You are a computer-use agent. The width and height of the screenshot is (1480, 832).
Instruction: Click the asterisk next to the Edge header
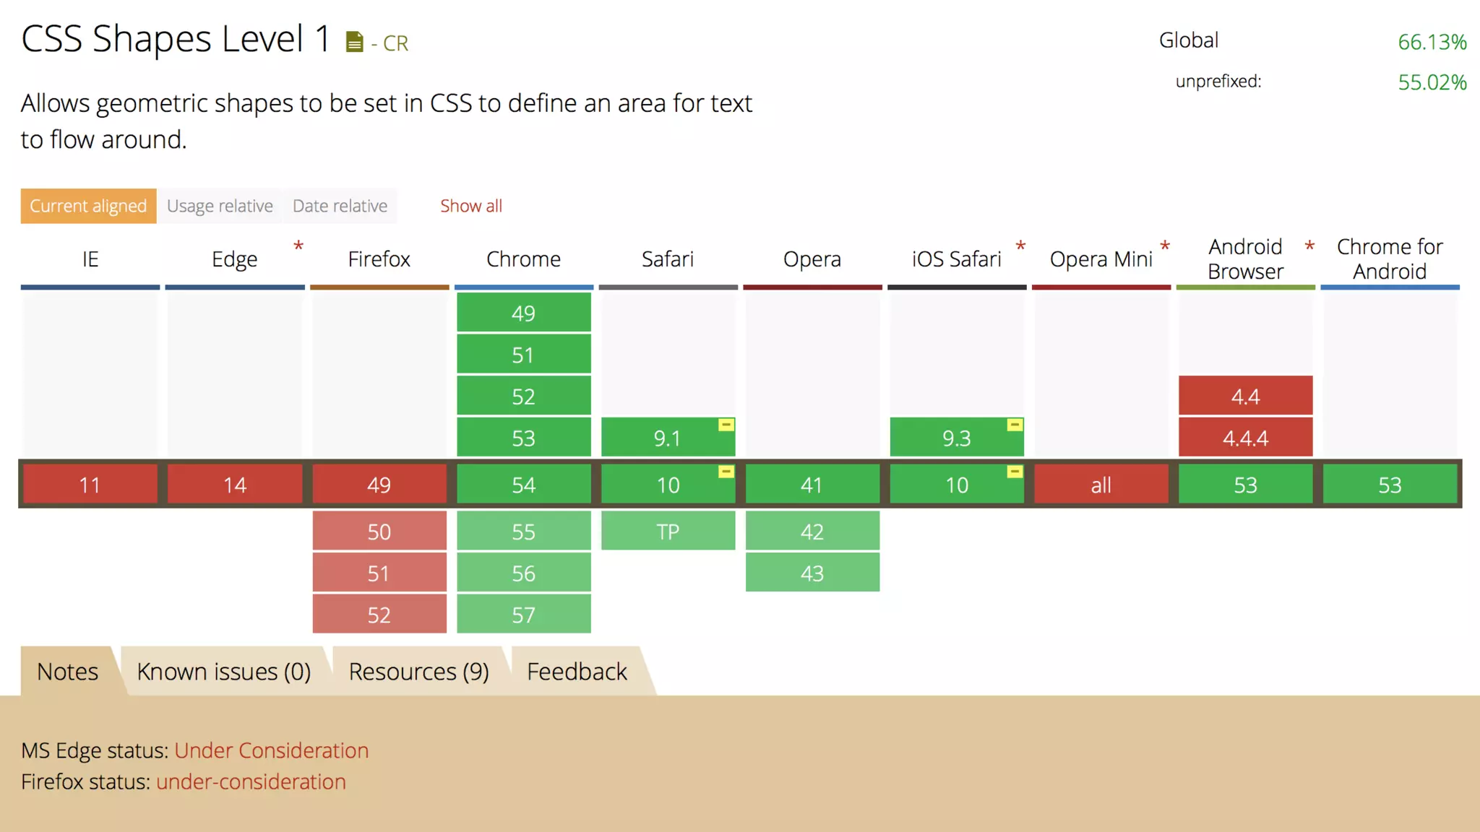298,247
